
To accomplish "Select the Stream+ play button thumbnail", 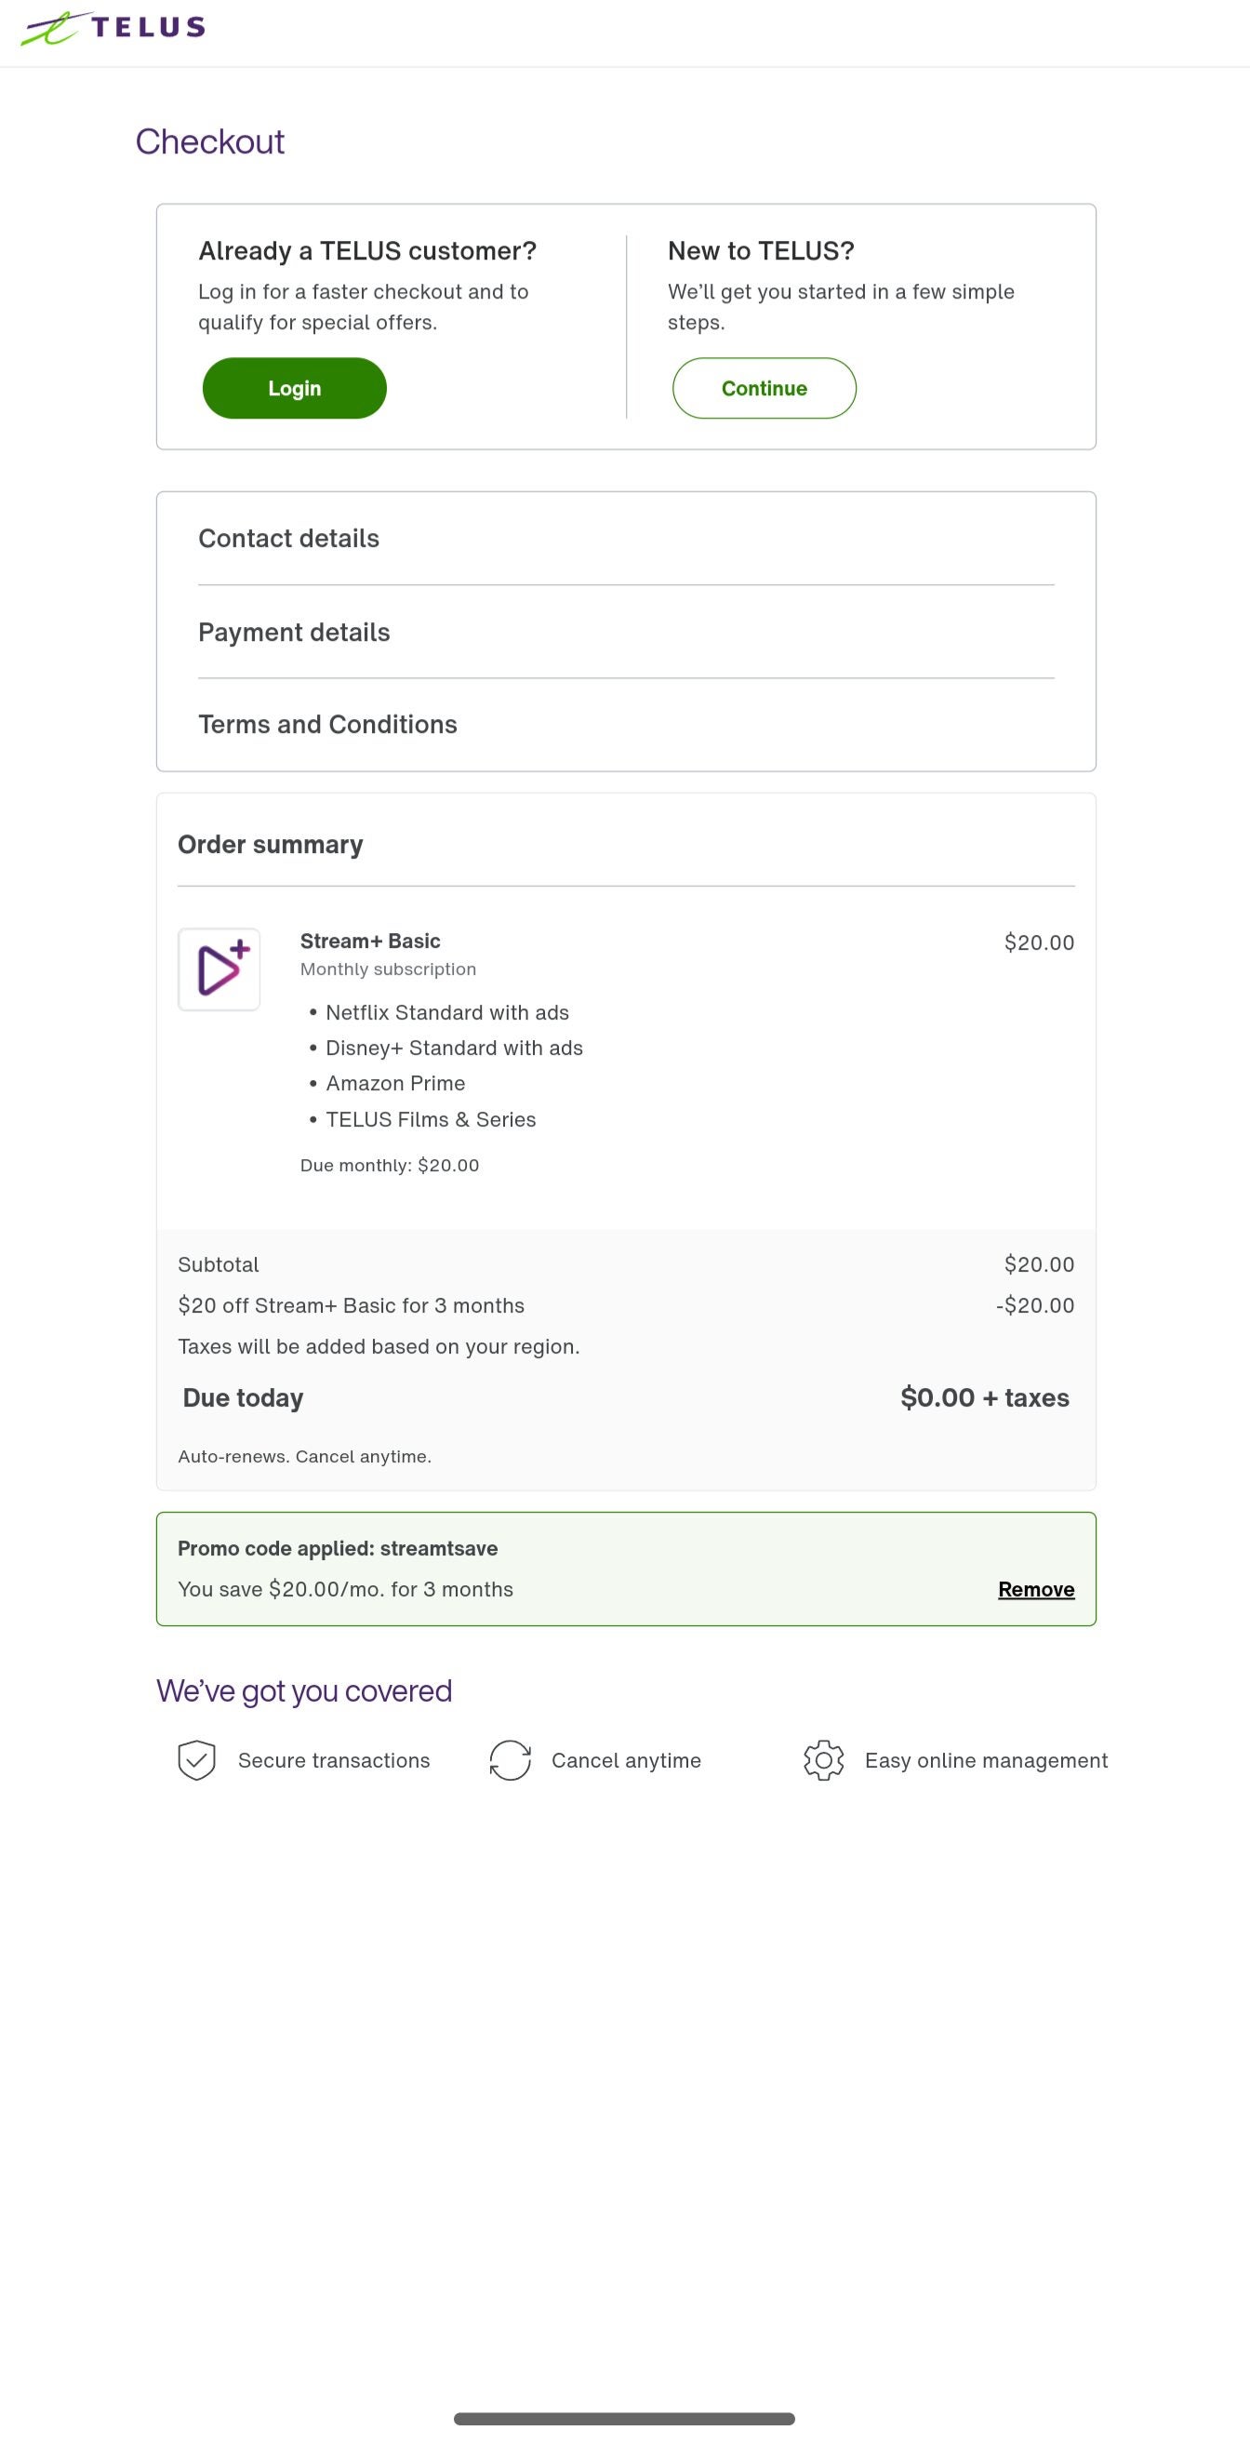I will tap(219, 969).
